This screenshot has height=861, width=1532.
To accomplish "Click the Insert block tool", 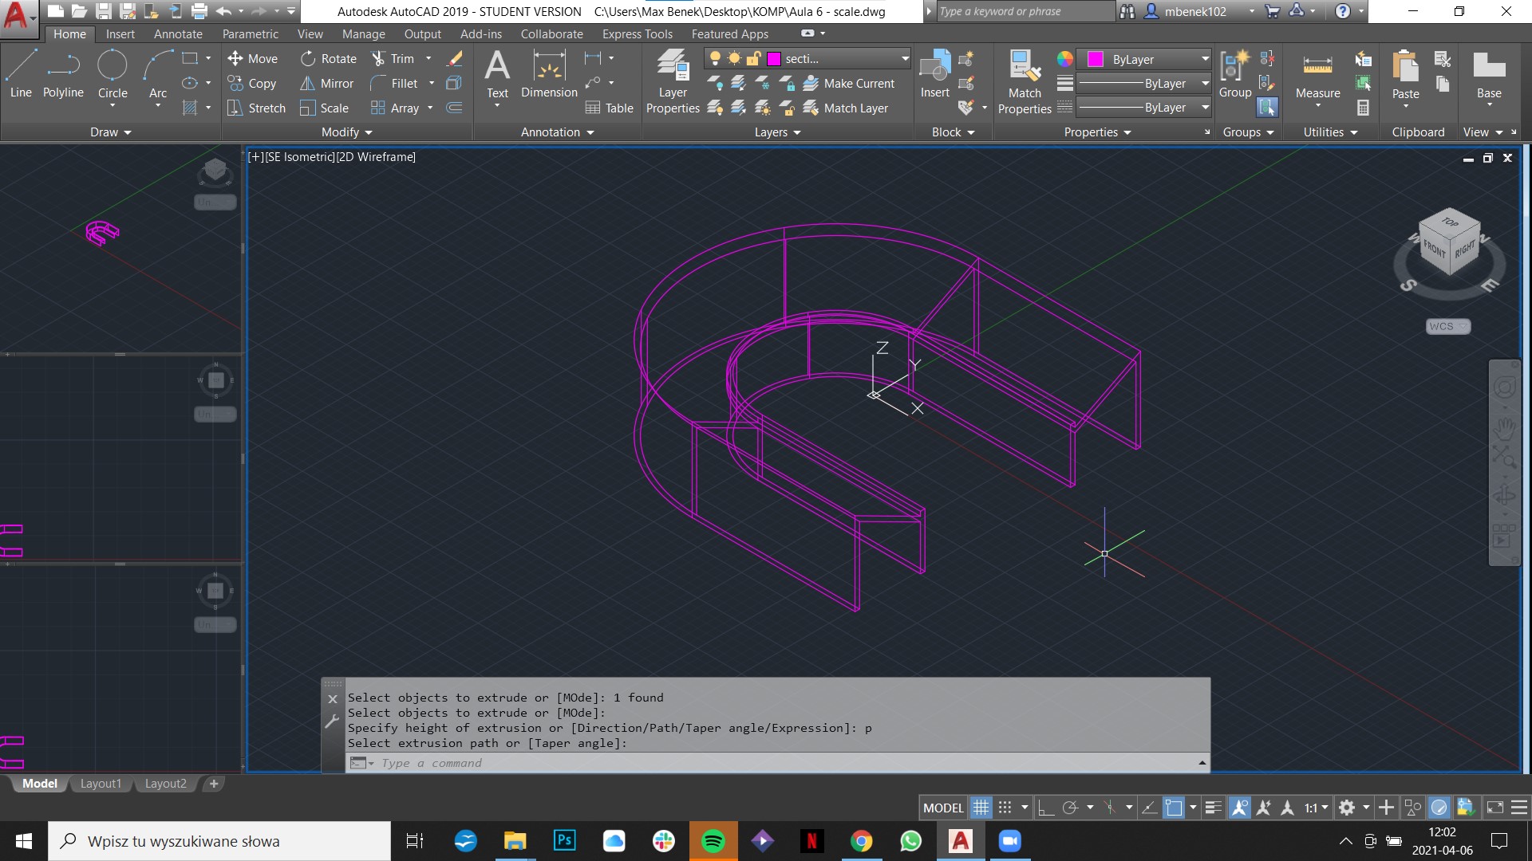I will (934, 73).
